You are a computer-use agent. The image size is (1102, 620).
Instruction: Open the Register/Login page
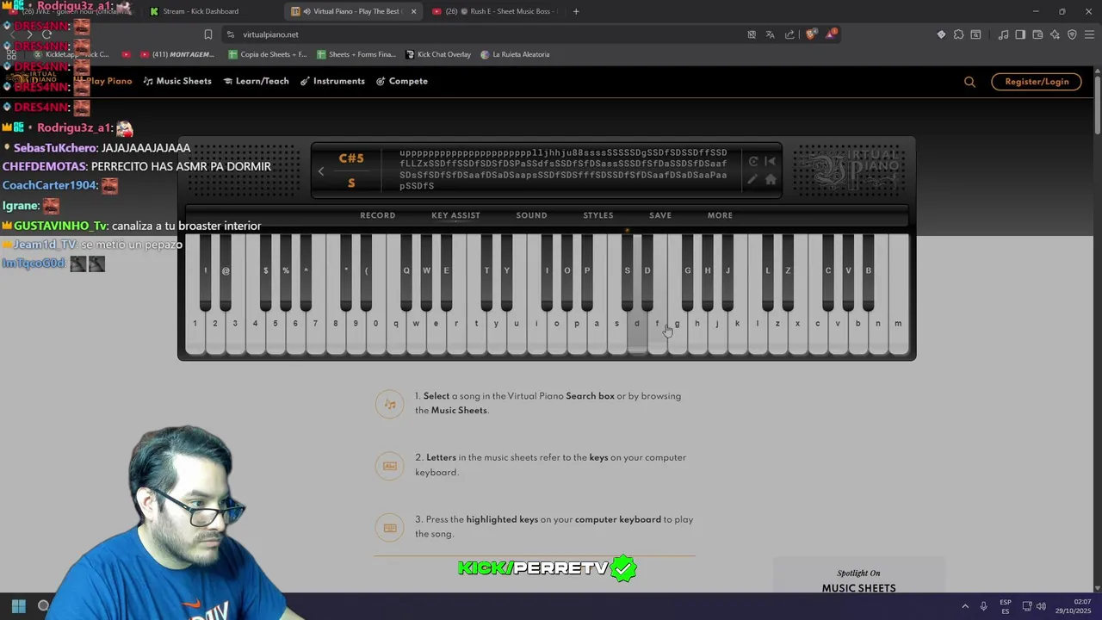[1037, 82]
